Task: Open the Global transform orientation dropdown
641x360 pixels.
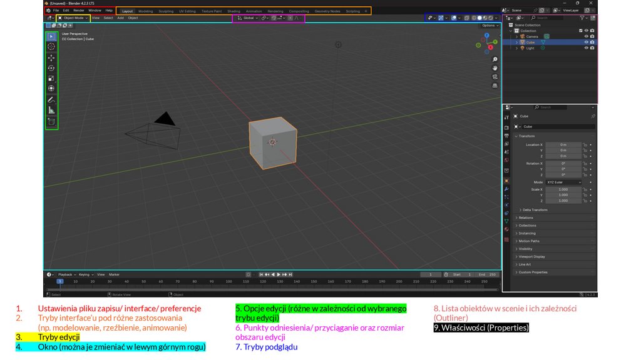Action: click(248, 18)
